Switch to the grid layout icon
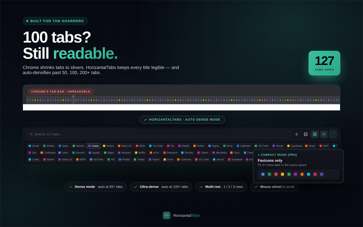363x227 pixels. pyautogui.click(x=315, y=134)
